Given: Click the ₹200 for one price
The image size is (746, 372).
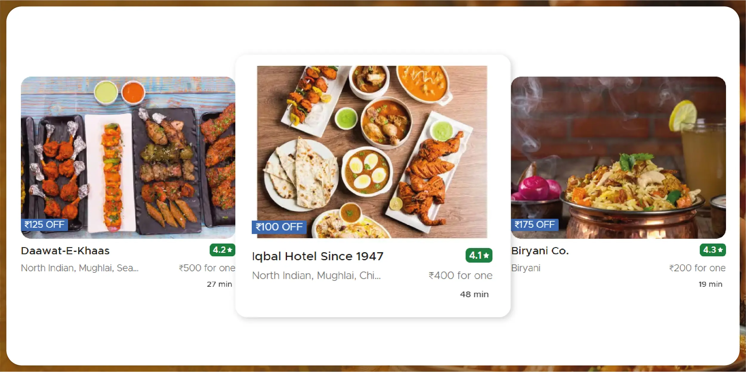Looking at the screenshot, I should [x=697, y=268].
